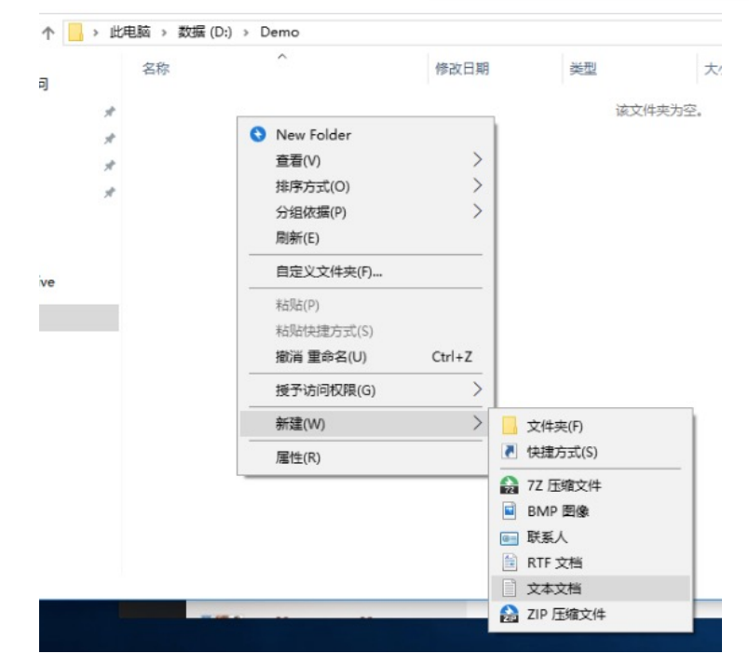The width and height of the screenshot is (749, 667).
Task: Sort by 修改日期 column header
Action: pyautogui.click(x=462, y=69)
